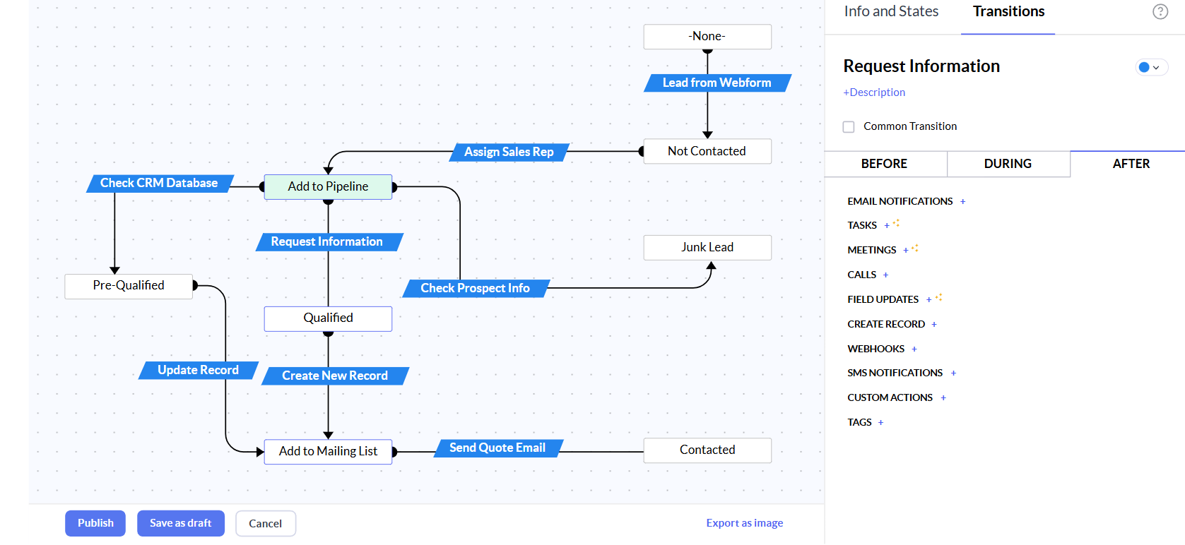1185x545 pixels.
Task: Select the Qualified state box
Action: click(x=328, y=319)
